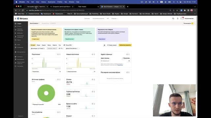Open settings gear of Глубина просмотра widget
The image size is (211, 118).
pyautogui.click(x=92, y=92)
